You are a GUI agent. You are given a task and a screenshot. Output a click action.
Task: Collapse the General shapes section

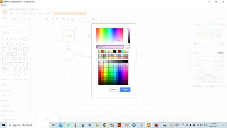pos(5,33)
